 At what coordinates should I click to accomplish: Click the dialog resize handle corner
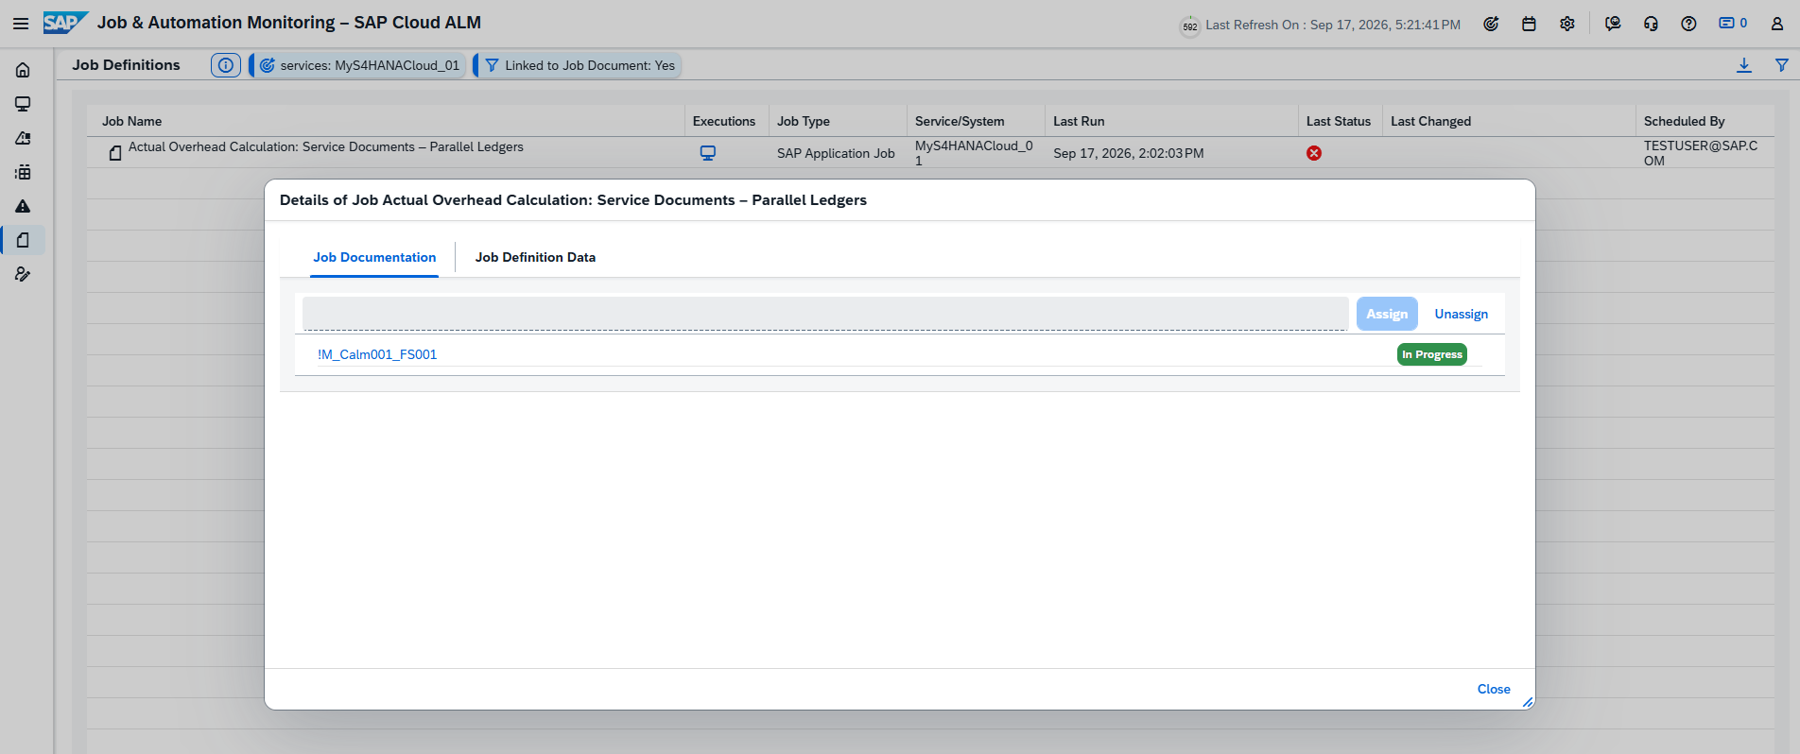[1528, 702]
